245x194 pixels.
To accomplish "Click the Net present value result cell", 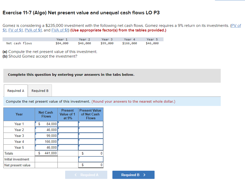I will coord(90,165).
